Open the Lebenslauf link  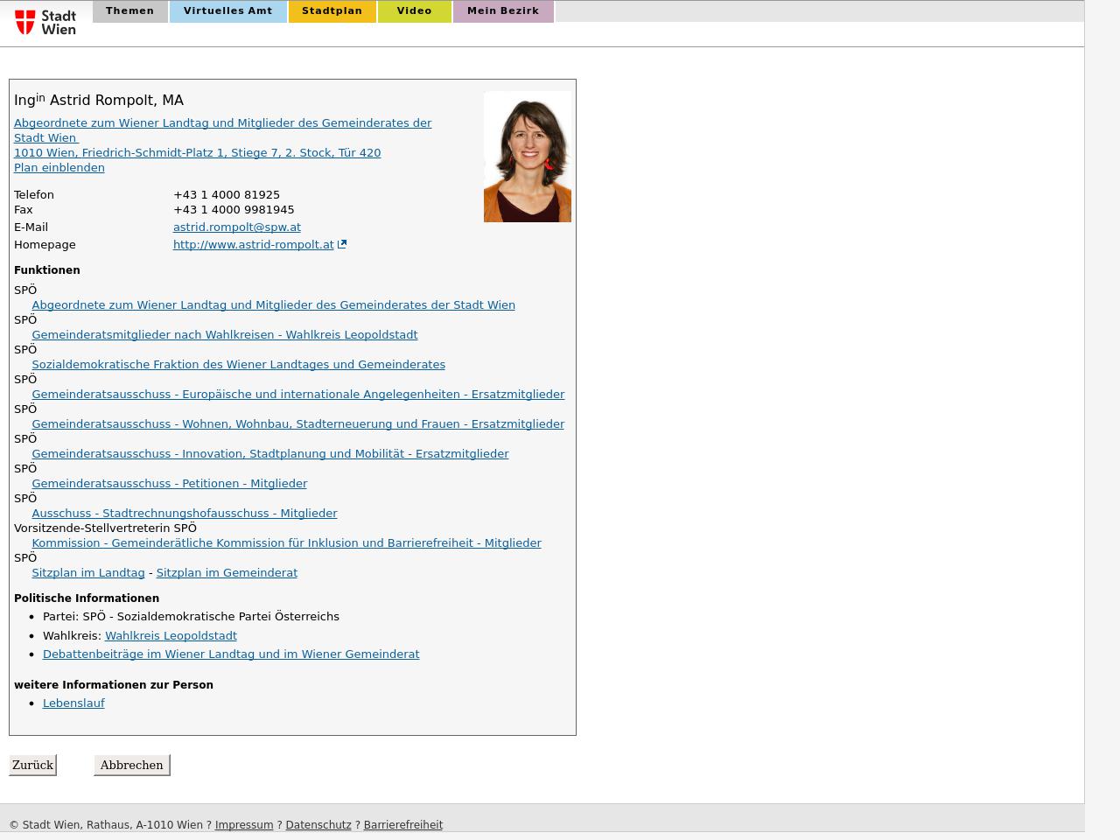73,703
